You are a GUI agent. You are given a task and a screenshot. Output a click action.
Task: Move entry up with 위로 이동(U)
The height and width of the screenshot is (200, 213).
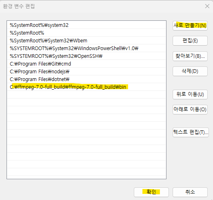tap(190, 95)
